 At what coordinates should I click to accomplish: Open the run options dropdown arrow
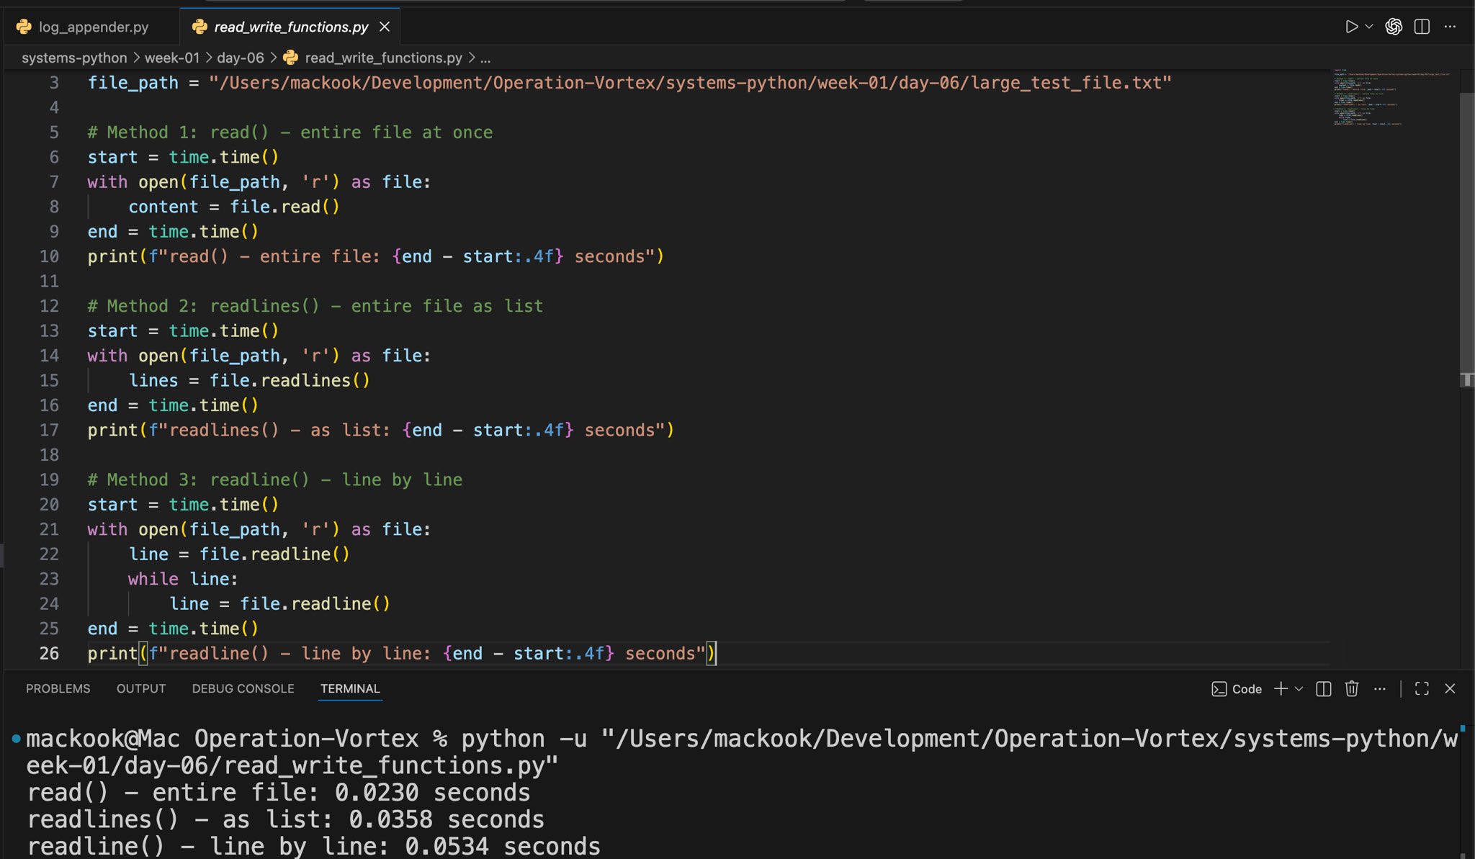coord(1369,27)
